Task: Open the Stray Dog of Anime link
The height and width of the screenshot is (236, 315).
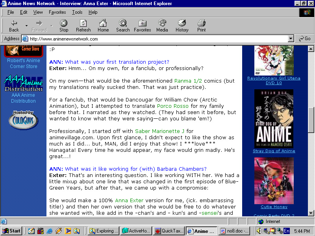Action: pyautogui.click(x=274, y=151)
